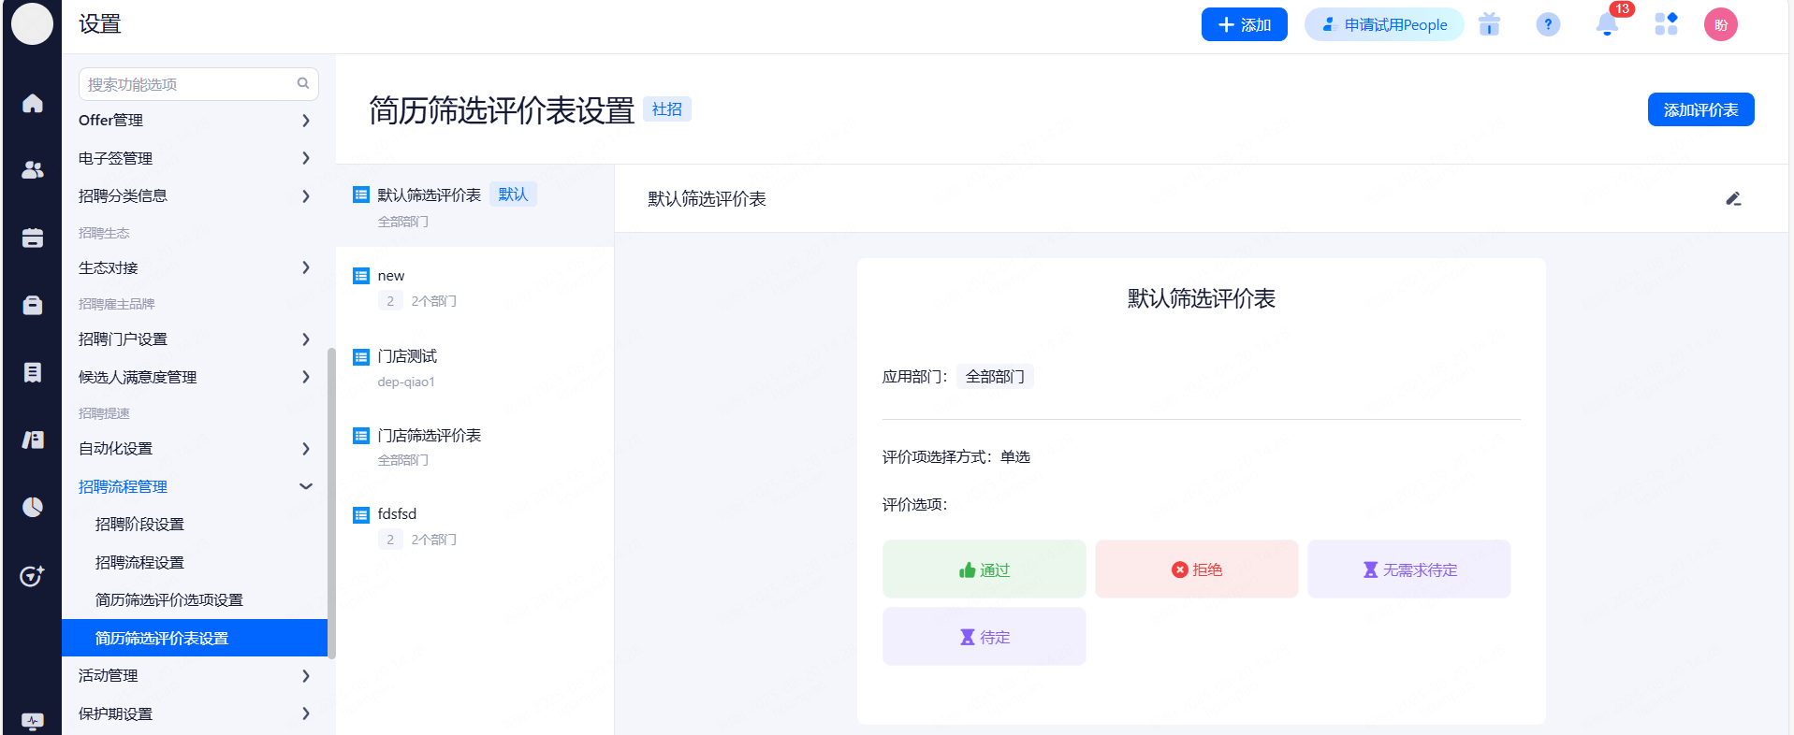Select the 通过 evaluation option
Image resolution: width=1794 pixels, height=735 pixels.
pos(984,569)
